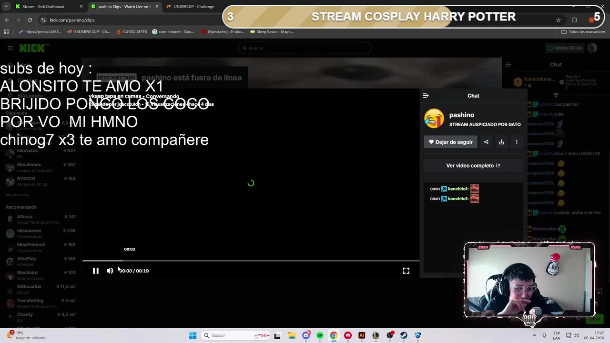This screenshot has width=610, height=343.
Task: Open recommended channel Alheco
Action: coord(41,219)
